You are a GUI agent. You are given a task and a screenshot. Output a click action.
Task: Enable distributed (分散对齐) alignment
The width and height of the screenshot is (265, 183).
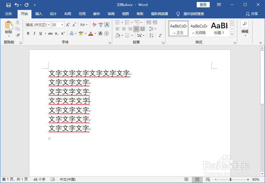coord(143,29)
